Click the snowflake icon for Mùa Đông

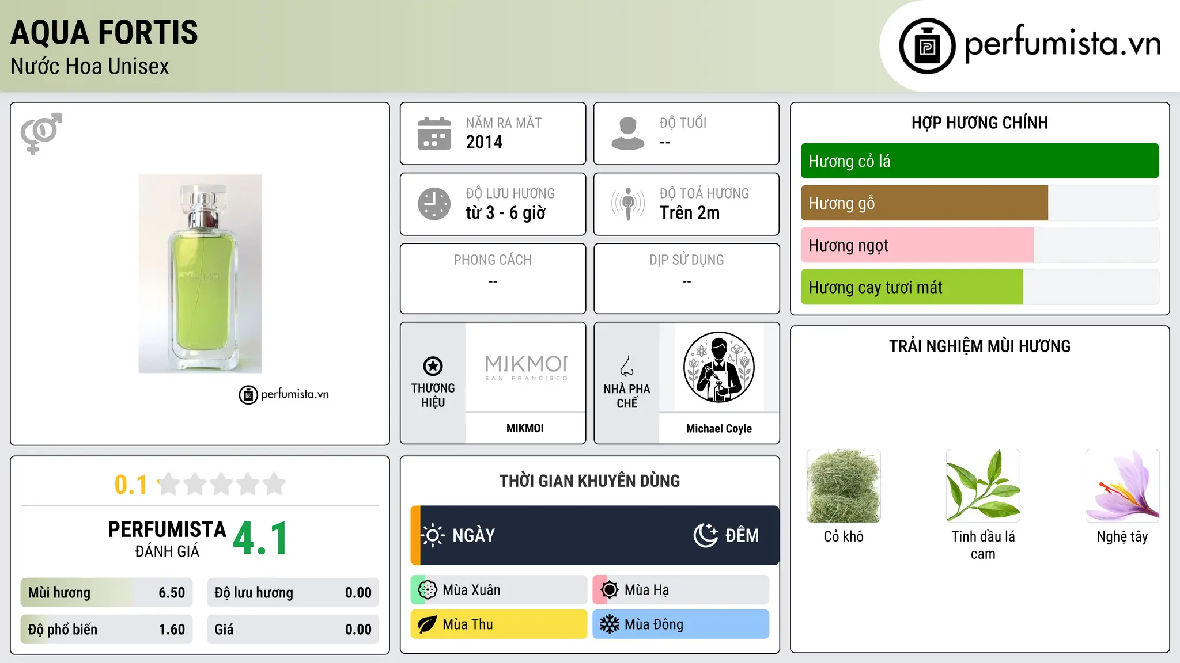coord(610,624)
